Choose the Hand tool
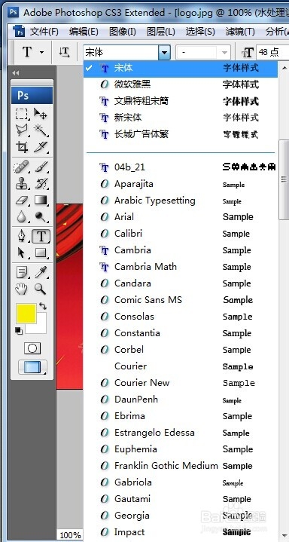This screenshot has height=542, width=289. point(22,289)
